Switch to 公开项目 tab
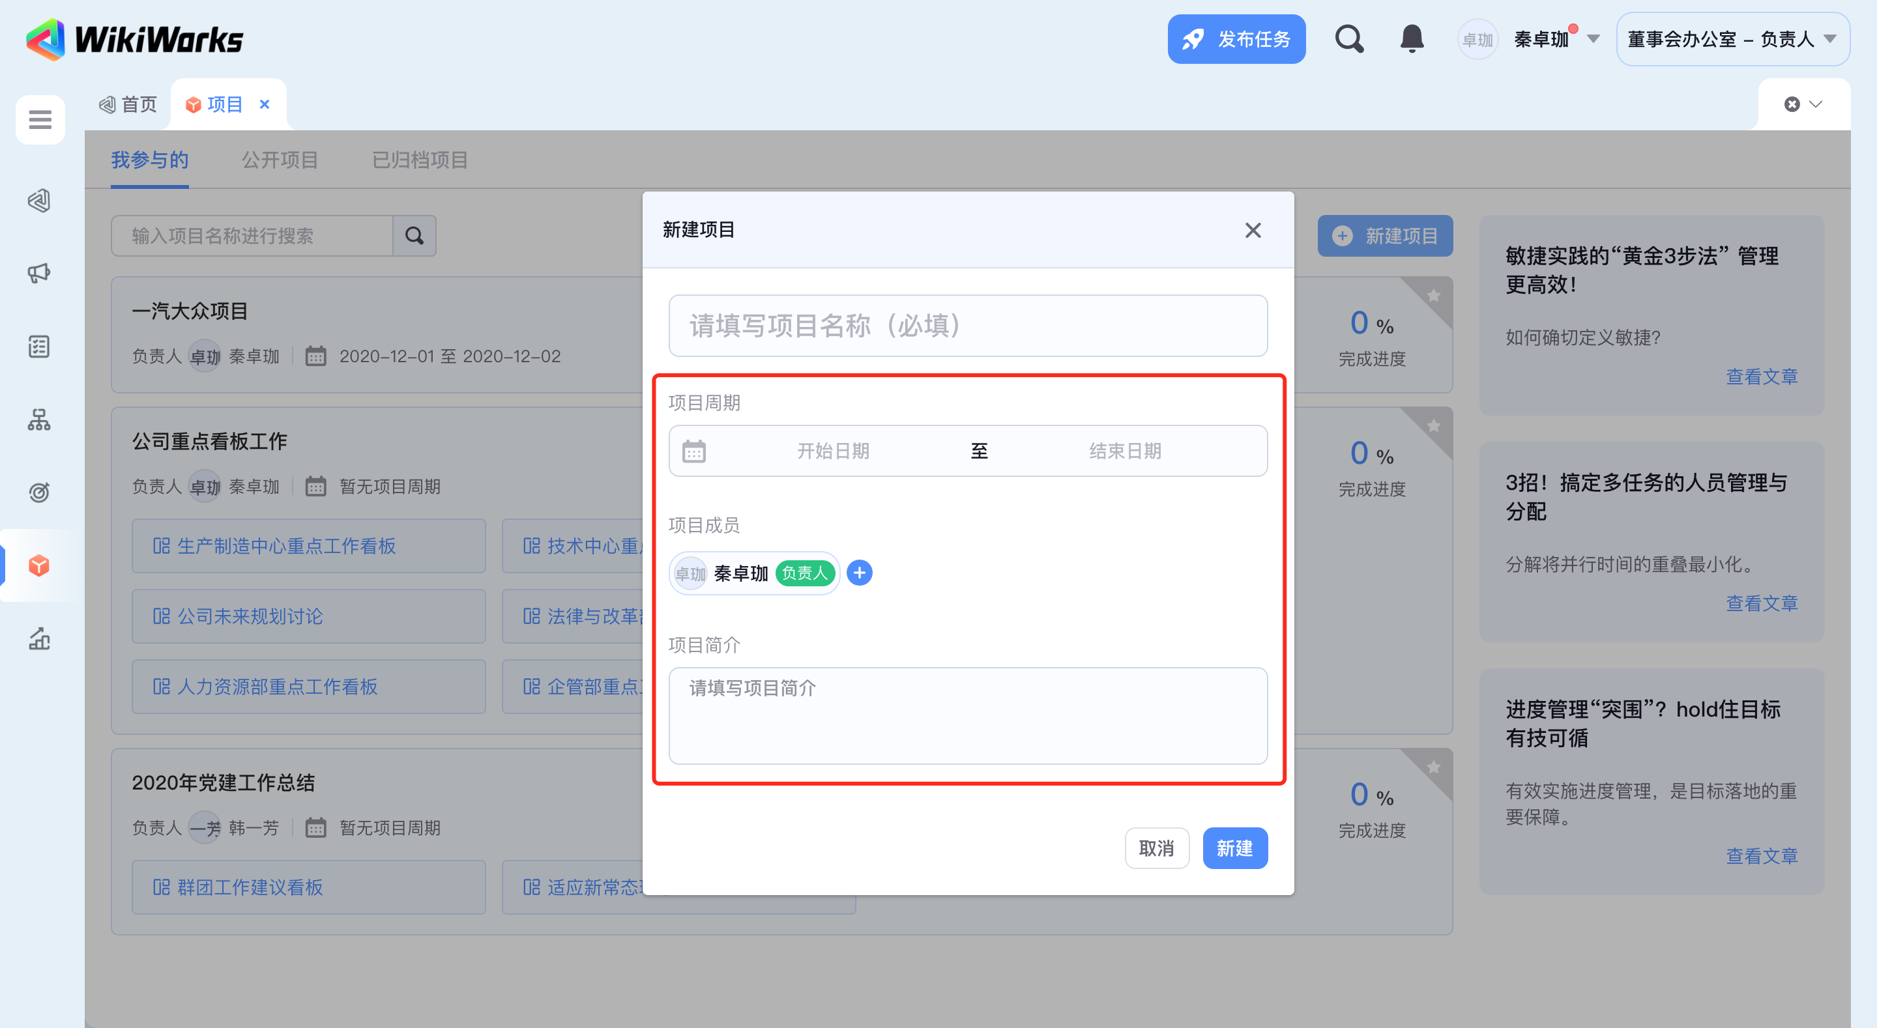This screenshot has height=1028, width=1877. pos(280,160)
